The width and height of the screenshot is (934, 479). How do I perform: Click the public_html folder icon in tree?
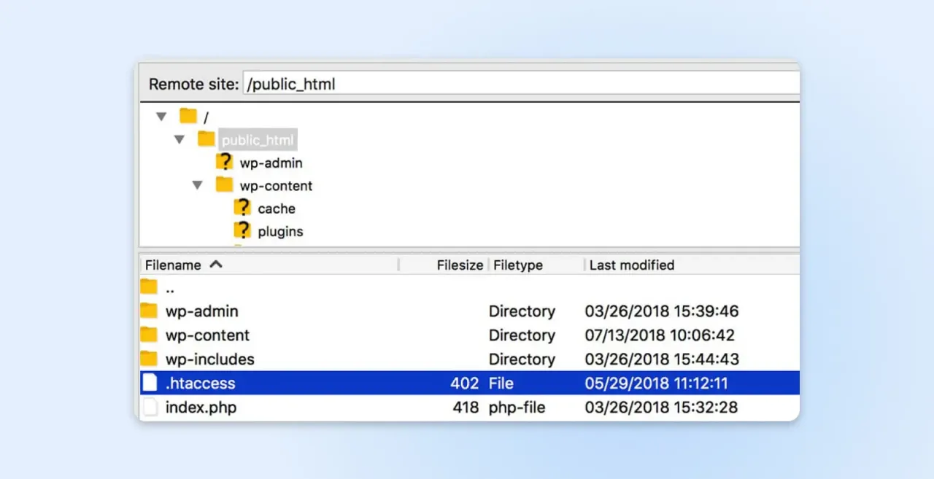point(207,139)
